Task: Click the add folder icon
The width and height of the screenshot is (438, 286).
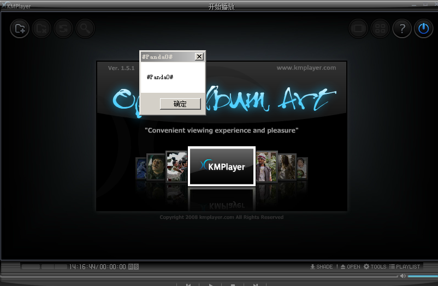Action: (20, 28)
